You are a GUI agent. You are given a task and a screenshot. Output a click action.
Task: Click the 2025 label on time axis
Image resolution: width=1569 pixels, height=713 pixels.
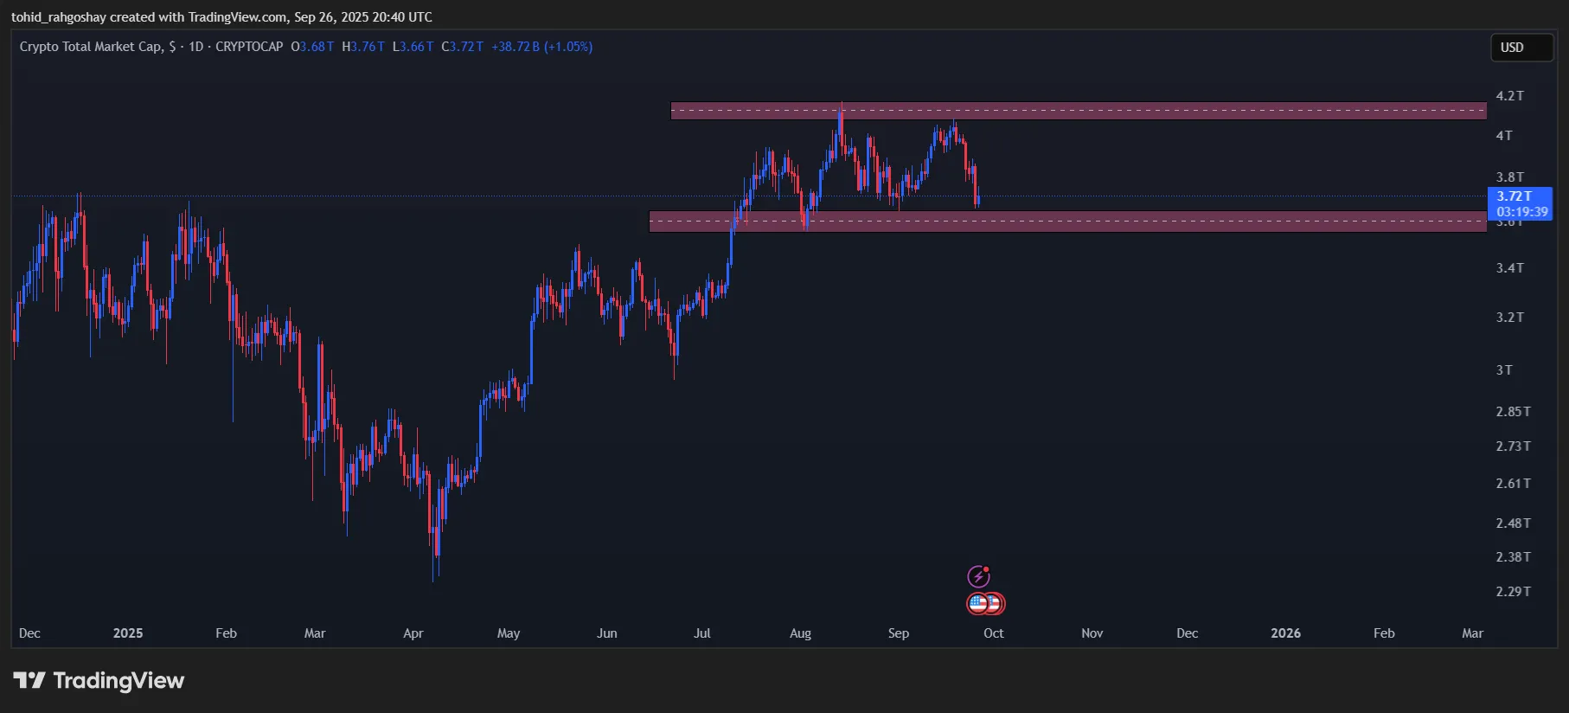[x=128, y=633]
